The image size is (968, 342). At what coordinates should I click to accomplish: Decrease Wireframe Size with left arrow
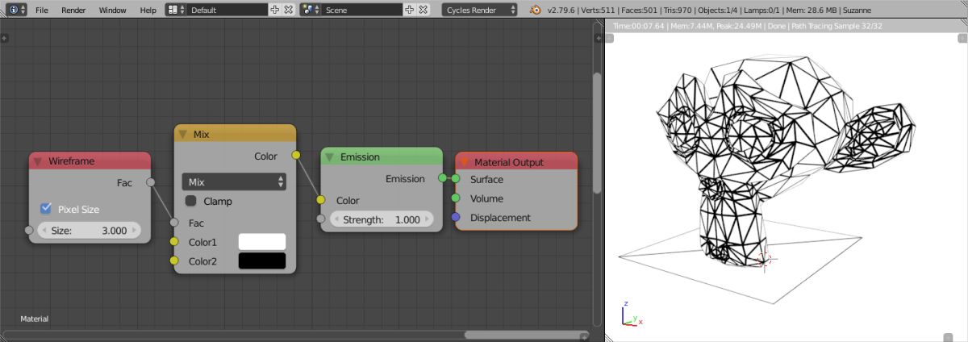(x=44, y=230)
